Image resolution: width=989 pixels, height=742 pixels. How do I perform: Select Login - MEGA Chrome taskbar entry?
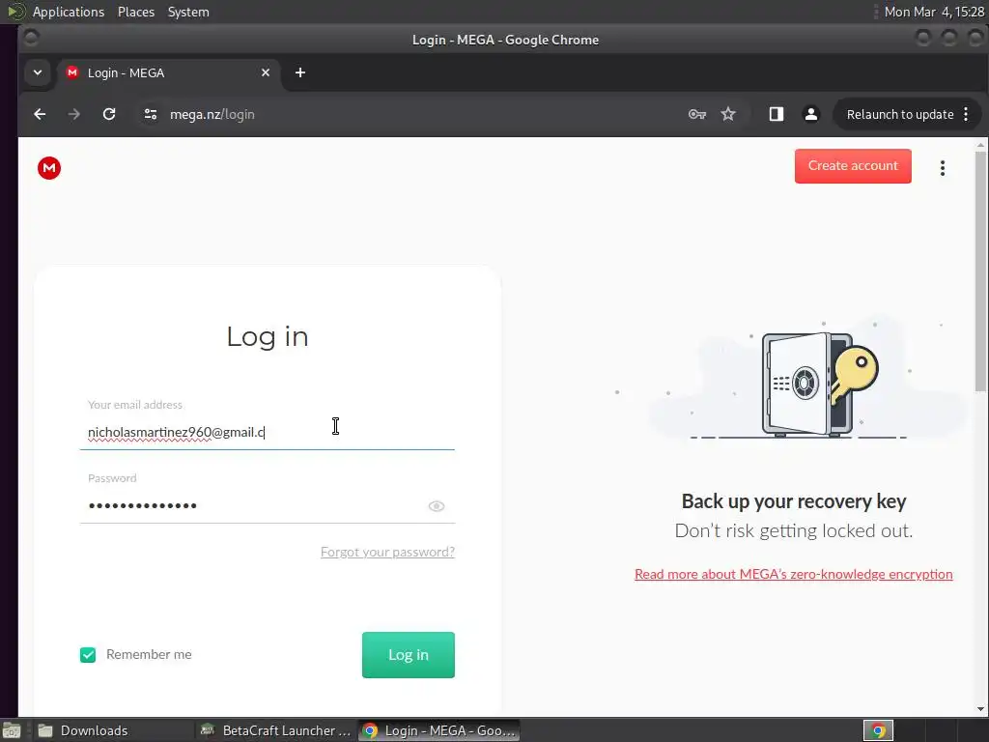(x=439, y=730)
